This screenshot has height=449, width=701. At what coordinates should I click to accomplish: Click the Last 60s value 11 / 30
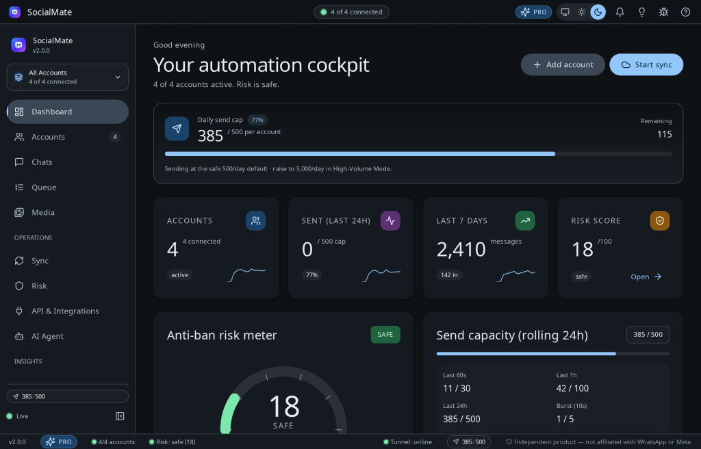click(457, 388)
